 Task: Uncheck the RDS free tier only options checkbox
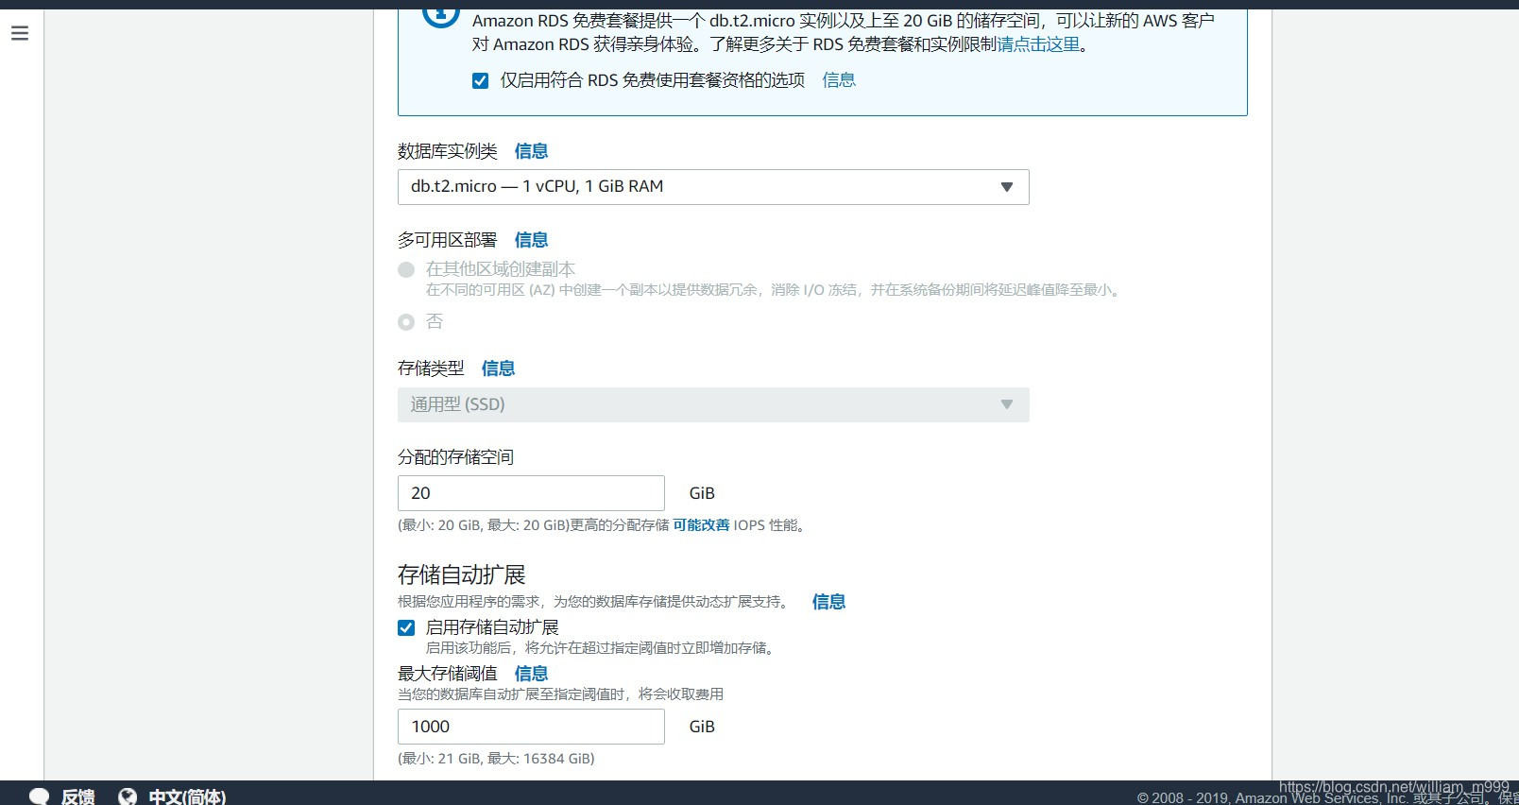point(481,80)
